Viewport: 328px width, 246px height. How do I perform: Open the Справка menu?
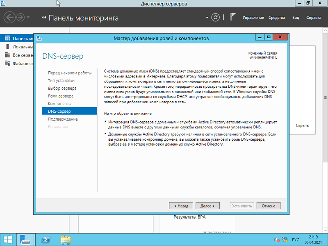pos(314,18)
